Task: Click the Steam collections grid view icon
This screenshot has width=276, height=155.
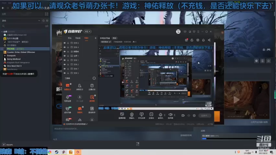Action: click(47, 14)
